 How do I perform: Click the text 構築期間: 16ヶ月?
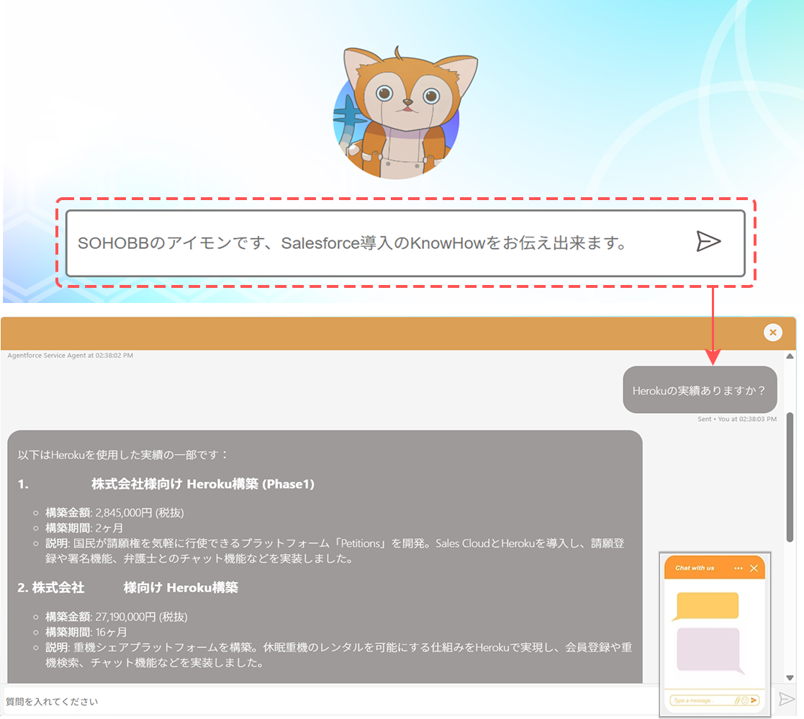(x=86, y=633)
